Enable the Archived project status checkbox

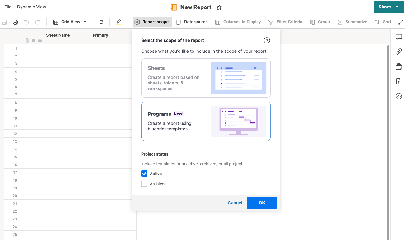tap(144, 183)
